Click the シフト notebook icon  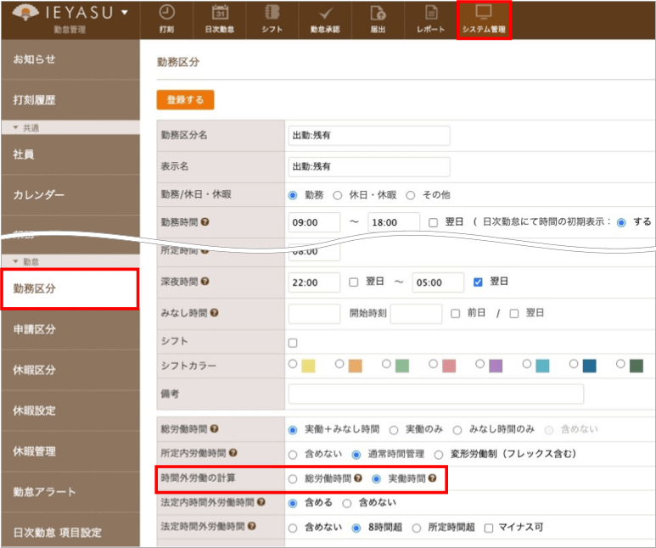(272, 14)
